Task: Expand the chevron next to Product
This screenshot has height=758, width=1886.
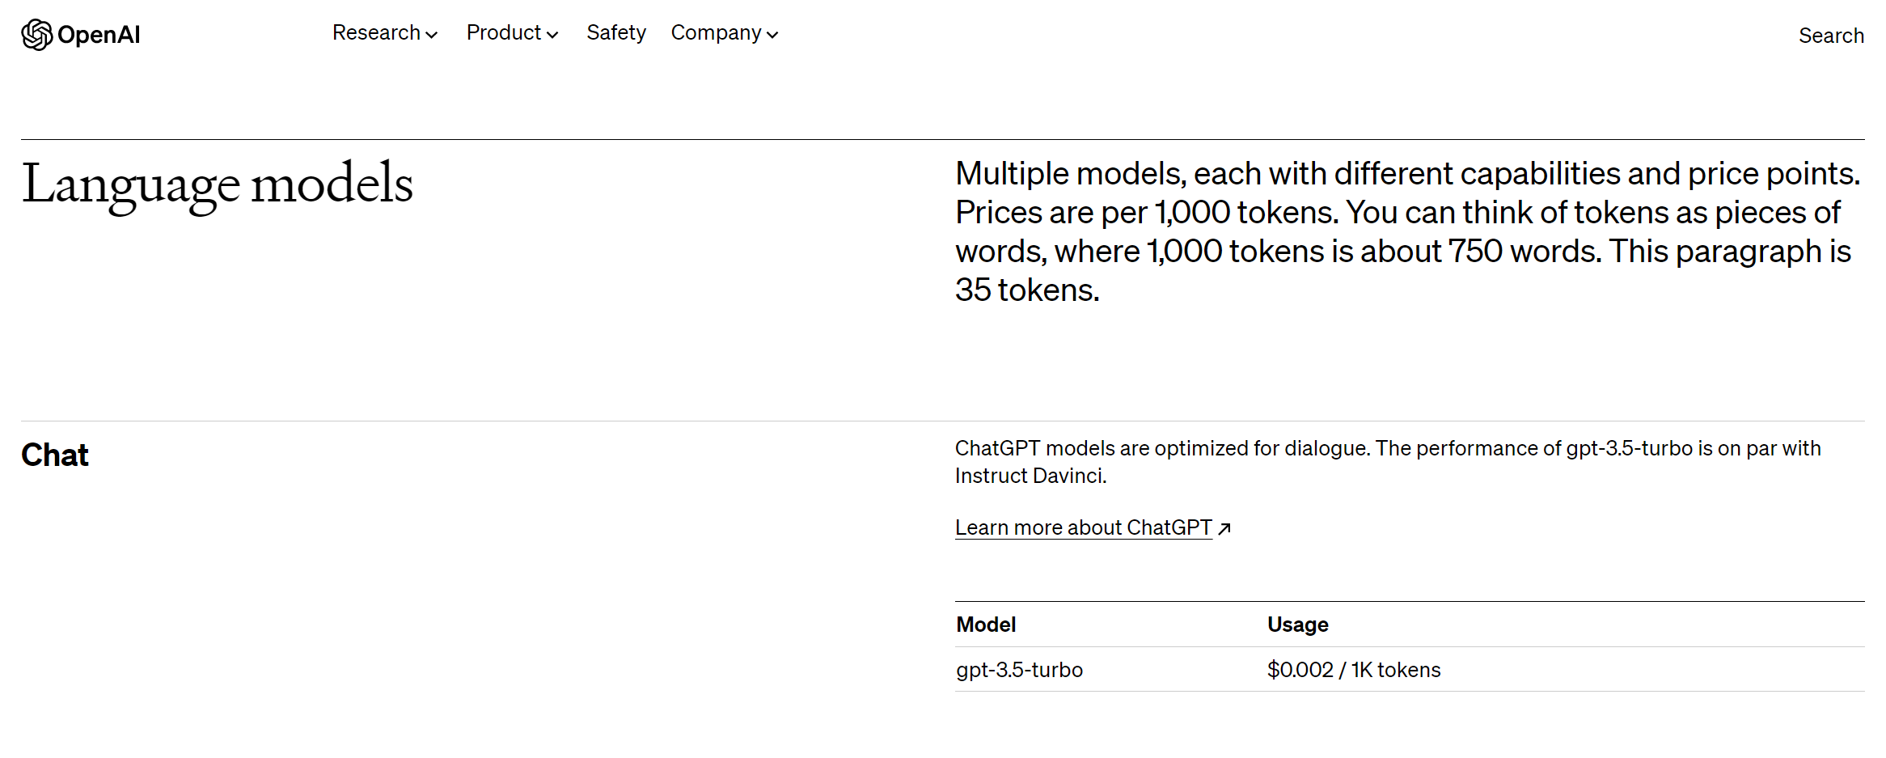Action: pos(552,35)
